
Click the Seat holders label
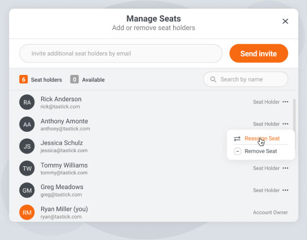47,80
